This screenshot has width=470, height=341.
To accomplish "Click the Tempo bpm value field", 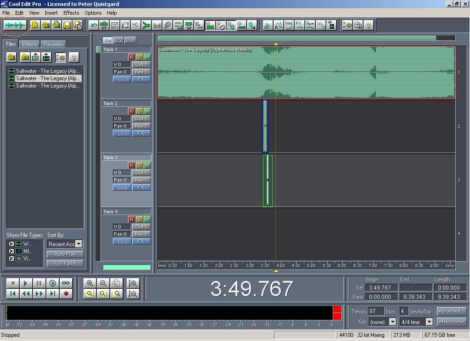I will (376, 311).
